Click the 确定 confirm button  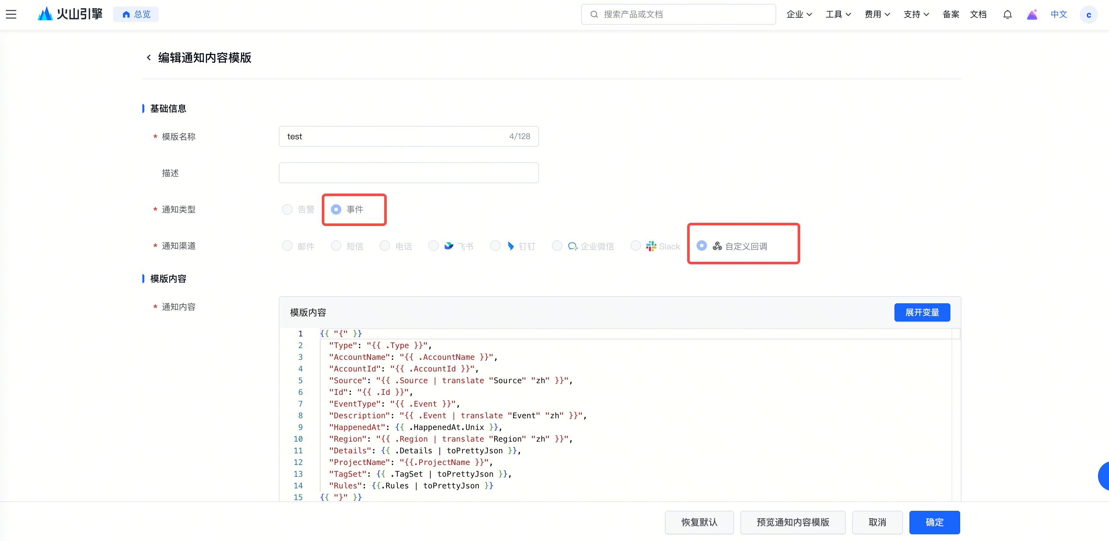934,522
